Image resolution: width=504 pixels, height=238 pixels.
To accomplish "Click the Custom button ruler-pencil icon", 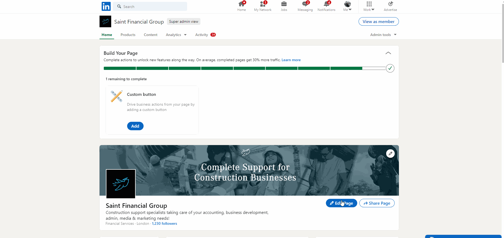I will [117, 96].
